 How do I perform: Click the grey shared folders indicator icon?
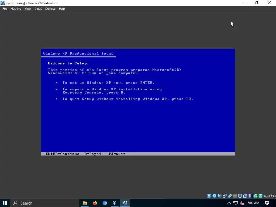coord(235,196)
